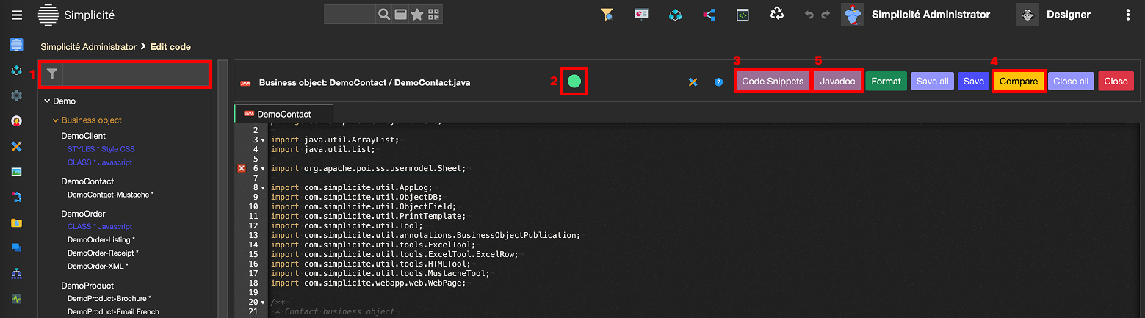Click the Format button
Viewport: 1145px width, 318px height.
pyautogui.click(x=886, y=82)
